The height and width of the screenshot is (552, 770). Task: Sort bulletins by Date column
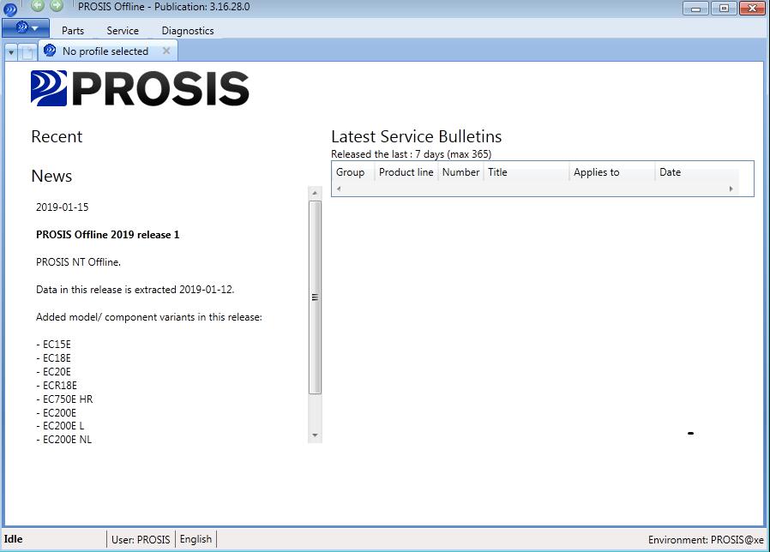pyautogui.click(x=670, y=172)
